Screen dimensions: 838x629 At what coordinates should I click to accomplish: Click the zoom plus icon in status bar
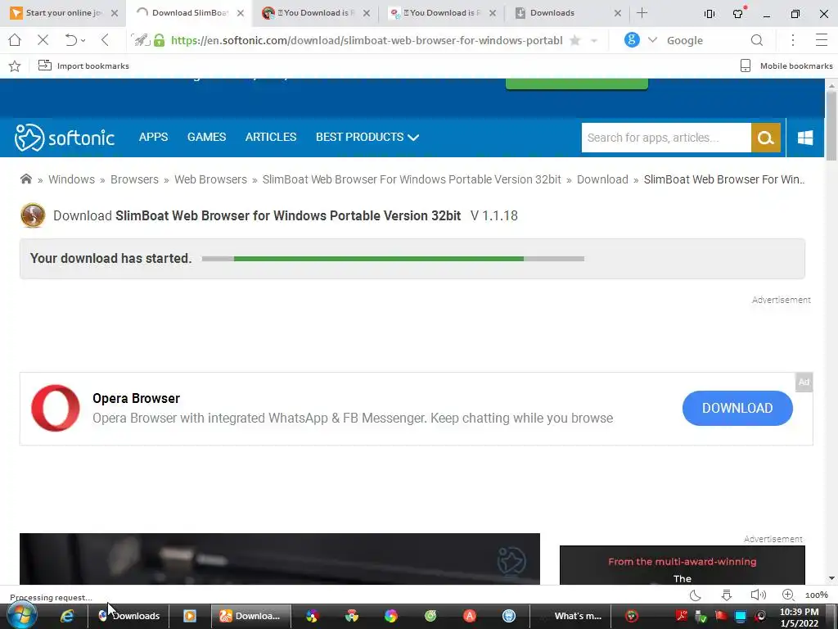[x=788, y=595]
